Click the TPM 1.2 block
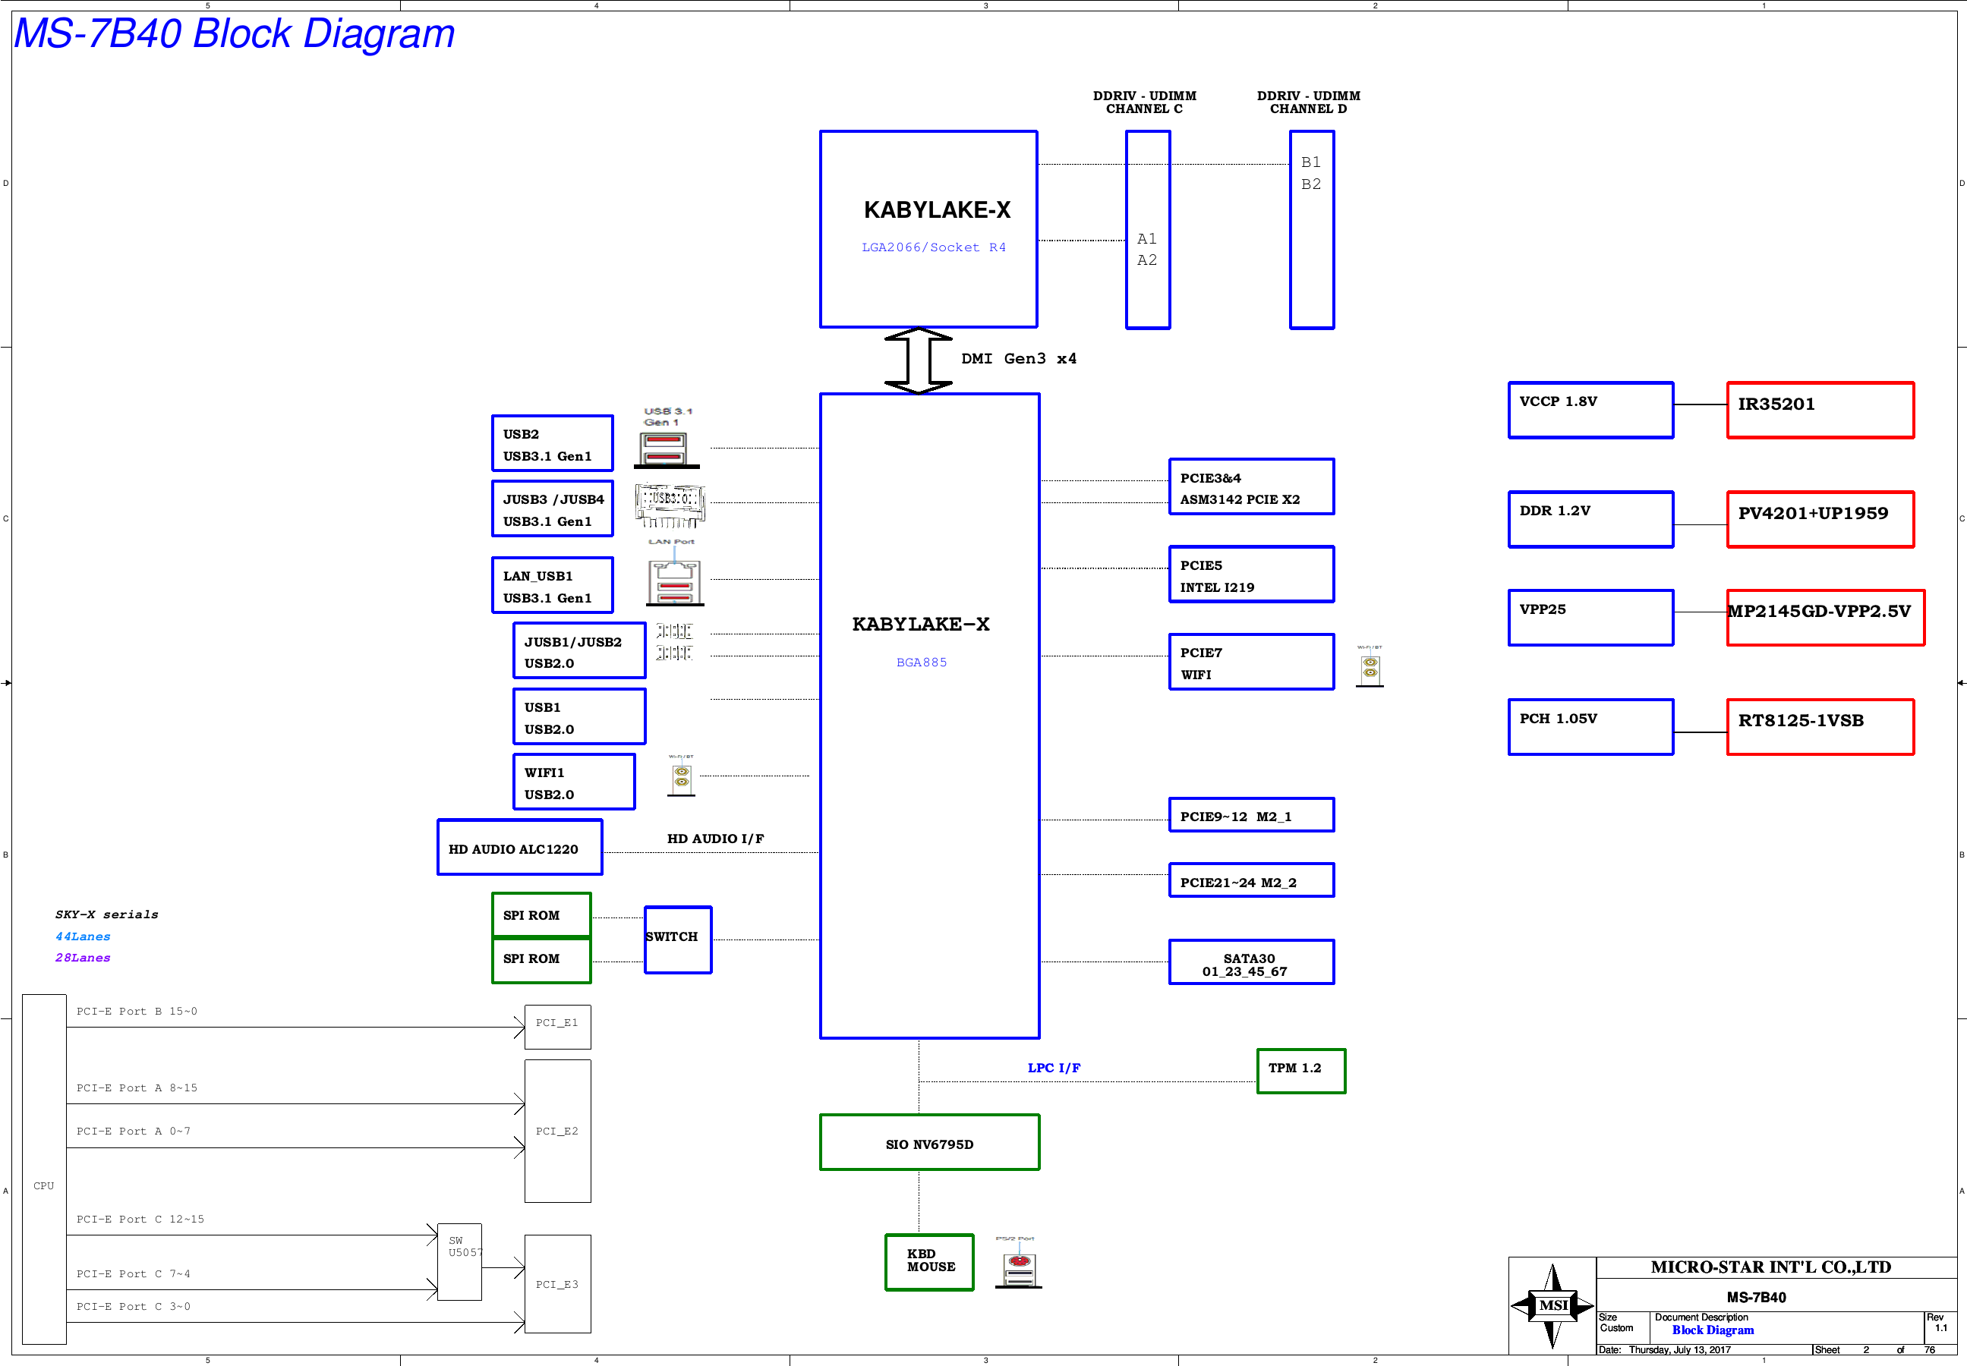 pos(1300,1070)
